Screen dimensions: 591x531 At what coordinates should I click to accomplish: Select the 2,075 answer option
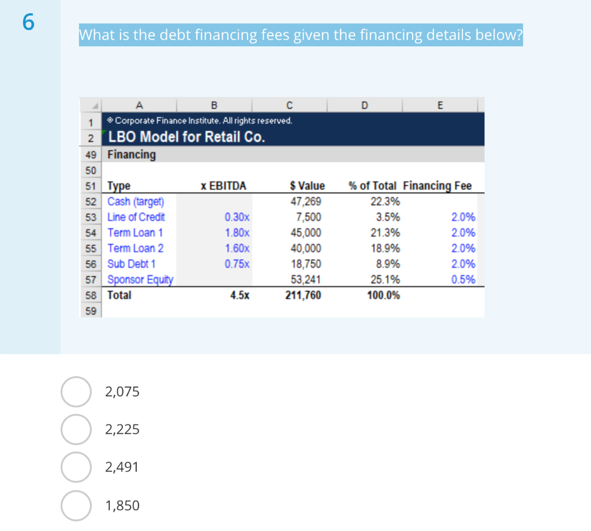76,392
